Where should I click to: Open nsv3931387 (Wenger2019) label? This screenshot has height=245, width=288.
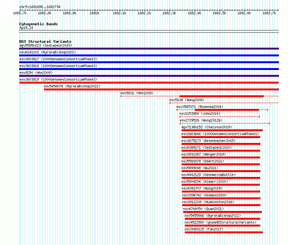(x=204, y=154)
